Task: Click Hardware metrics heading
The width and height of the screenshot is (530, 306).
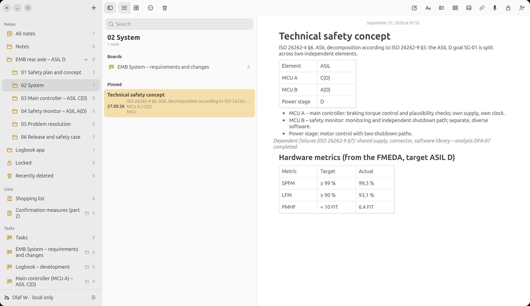Action: pos(367,157)
